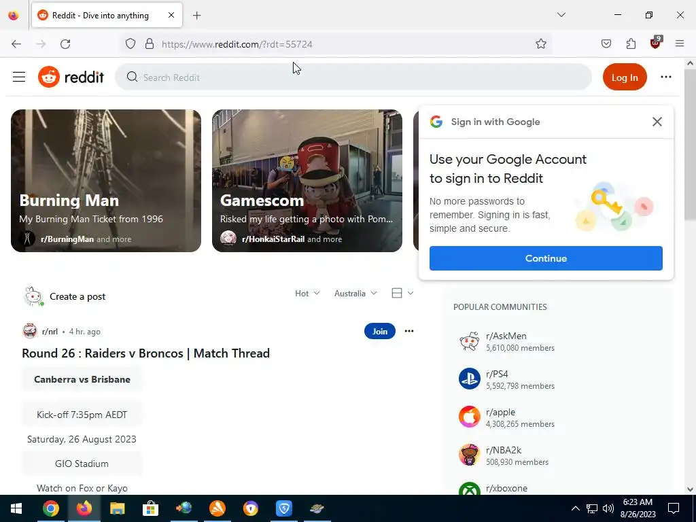The width and height of the screenshot is (696, 522).
Task: Show hidden system tray icons
Action: point(575,508)
